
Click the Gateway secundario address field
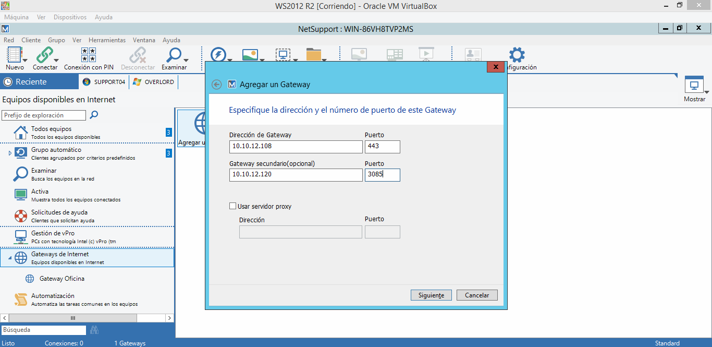296,175
